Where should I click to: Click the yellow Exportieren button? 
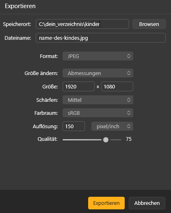point(106,203)
